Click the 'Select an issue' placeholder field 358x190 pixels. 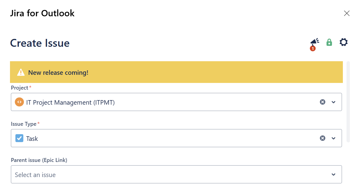pyautogui.click(x=35, y=175)
